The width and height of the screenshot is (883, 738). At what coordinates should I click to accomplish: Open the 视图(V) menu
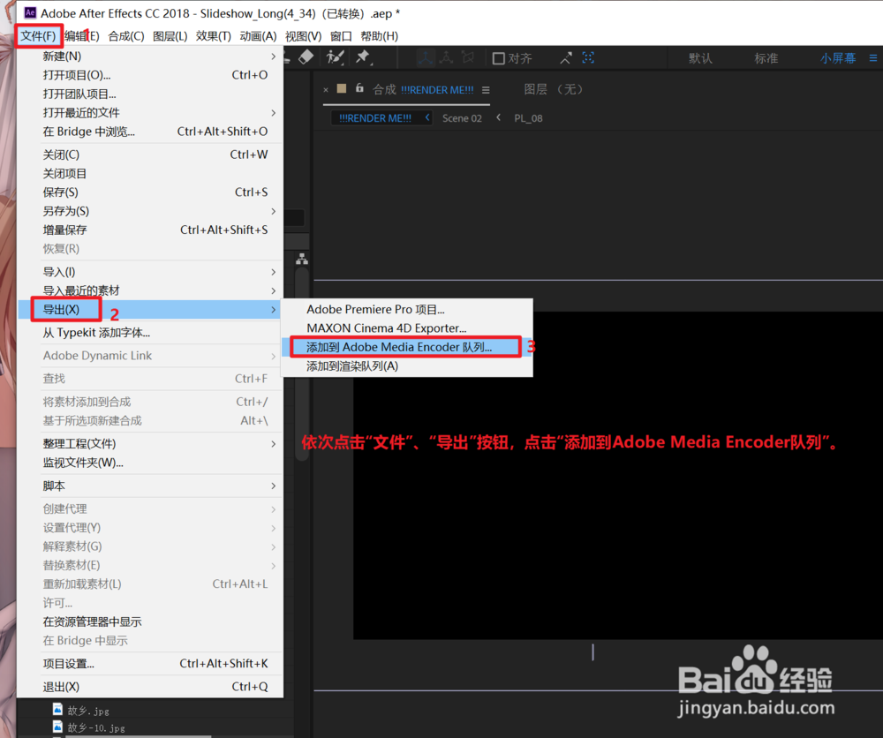(x=303, y=36)
